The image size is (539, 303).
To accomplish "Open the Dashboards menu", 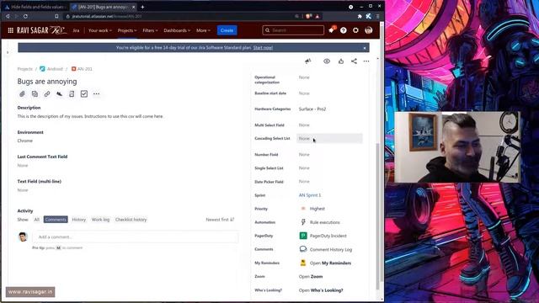I will pyautogui.click(x=177, y=30).
